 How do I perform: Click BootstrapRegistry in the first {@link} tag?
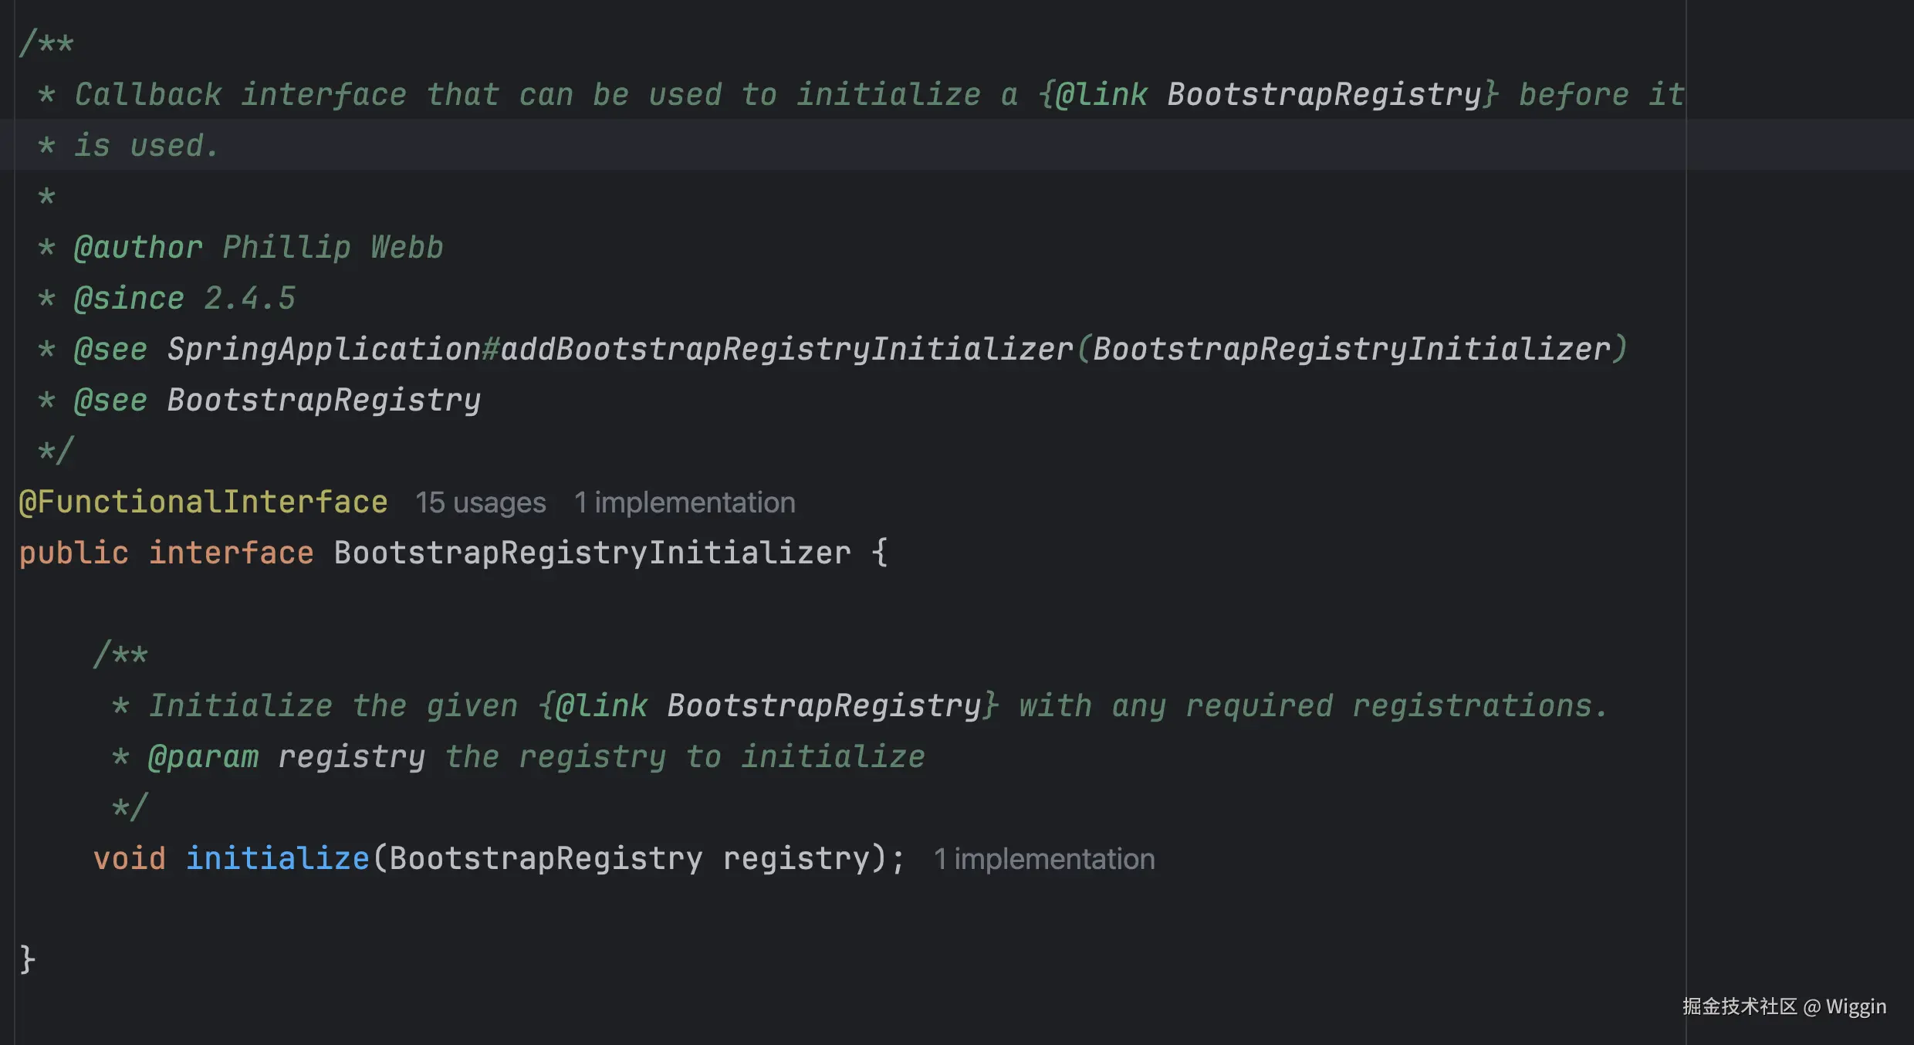(x=1324, y=95)
